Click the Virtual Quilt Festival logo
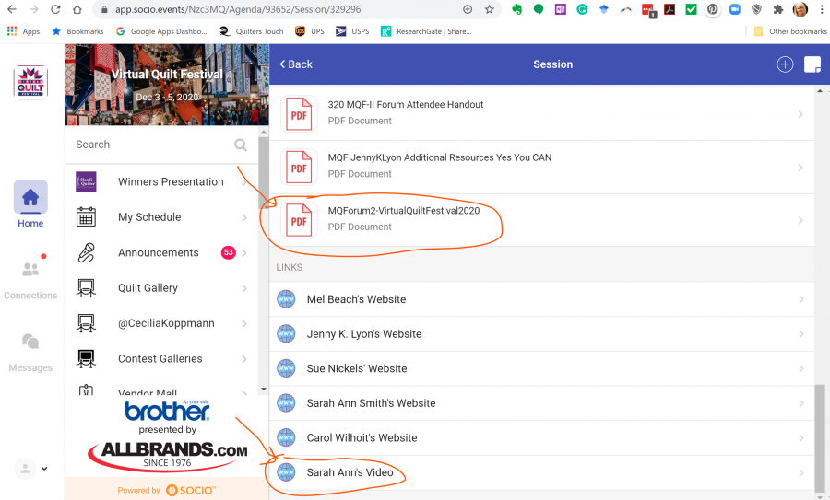Screen dimensions: 830x500 point(30,83)
